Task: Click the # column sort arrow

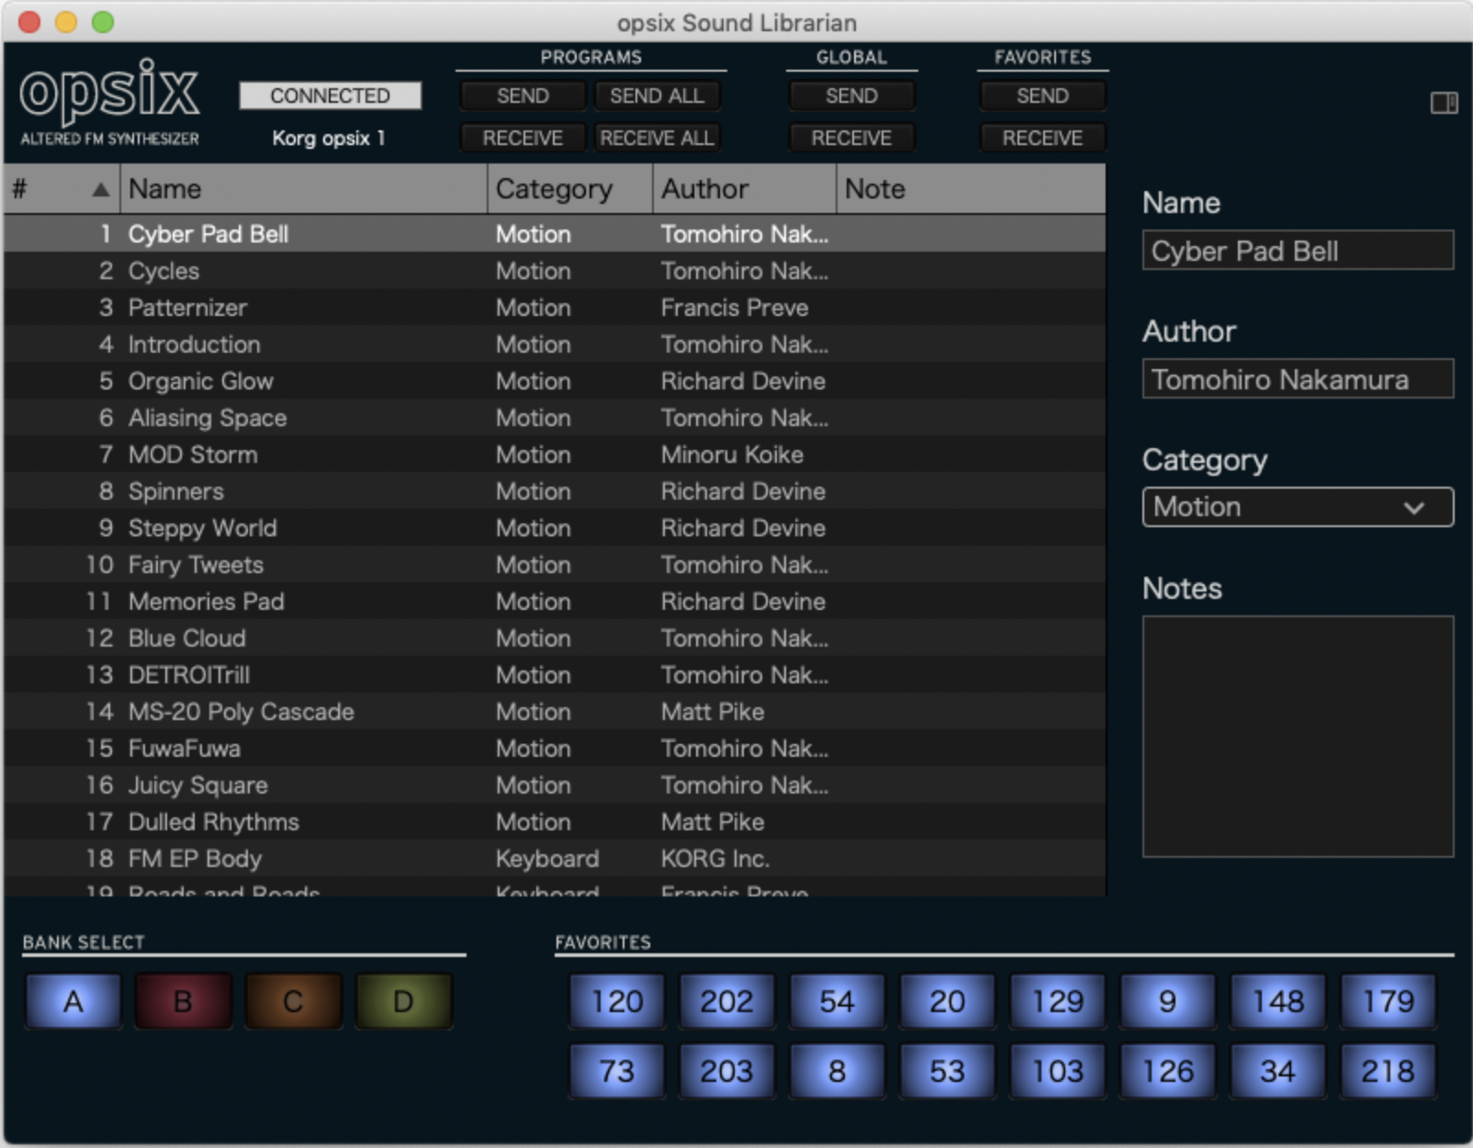Action: 100,189
